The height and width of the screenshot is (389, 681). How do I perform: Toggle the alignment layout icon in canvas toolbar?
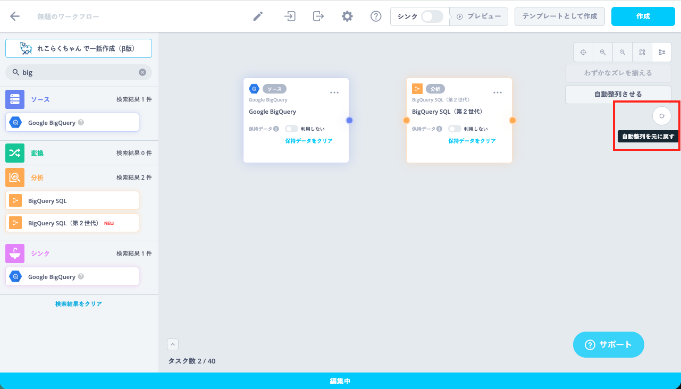[662, 52]
